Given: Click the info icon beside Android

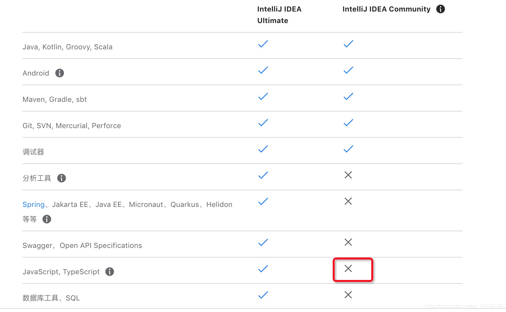Looking at the screenshot, I should (60, 73).
